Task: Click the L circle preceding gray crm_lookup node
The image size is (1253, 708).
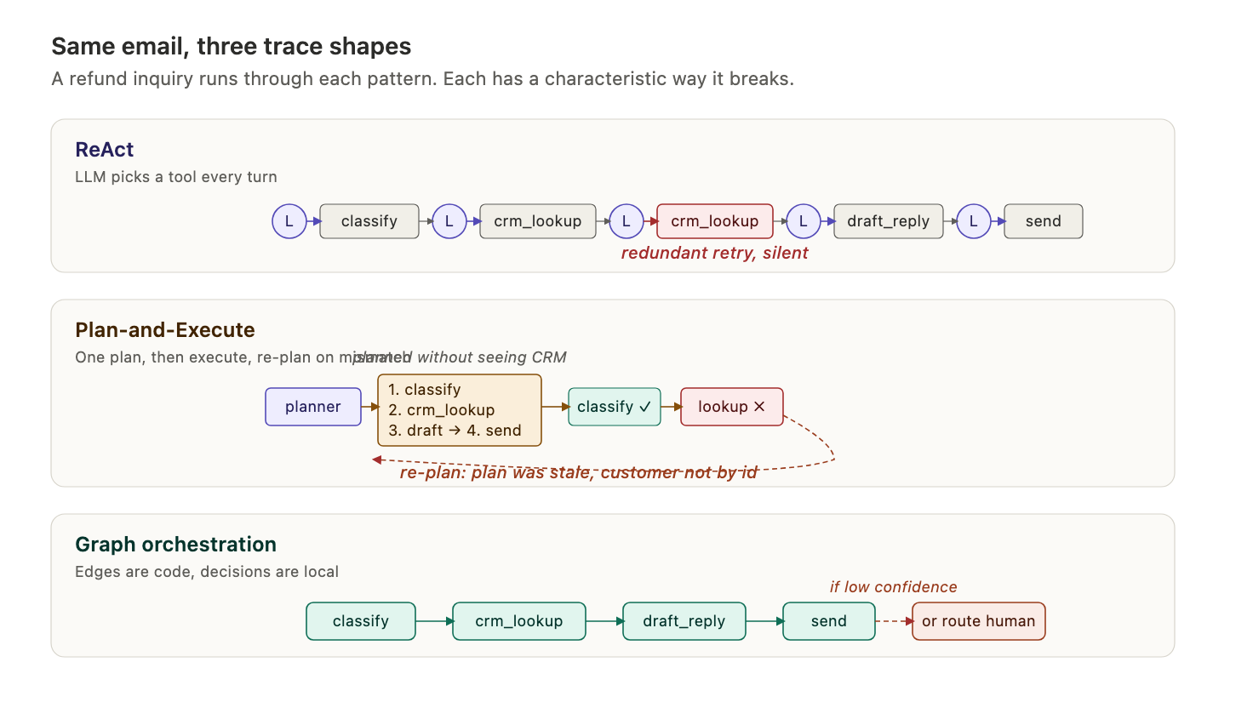Action: 449,221
